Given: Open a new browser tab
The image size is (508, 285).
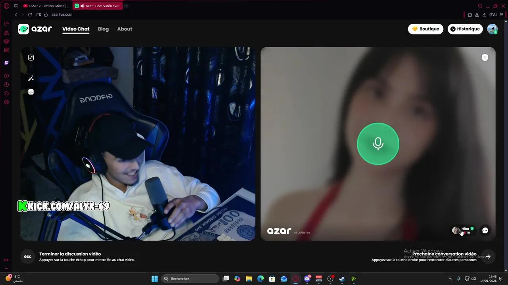Looking at the screenshot, I should 126,6.
